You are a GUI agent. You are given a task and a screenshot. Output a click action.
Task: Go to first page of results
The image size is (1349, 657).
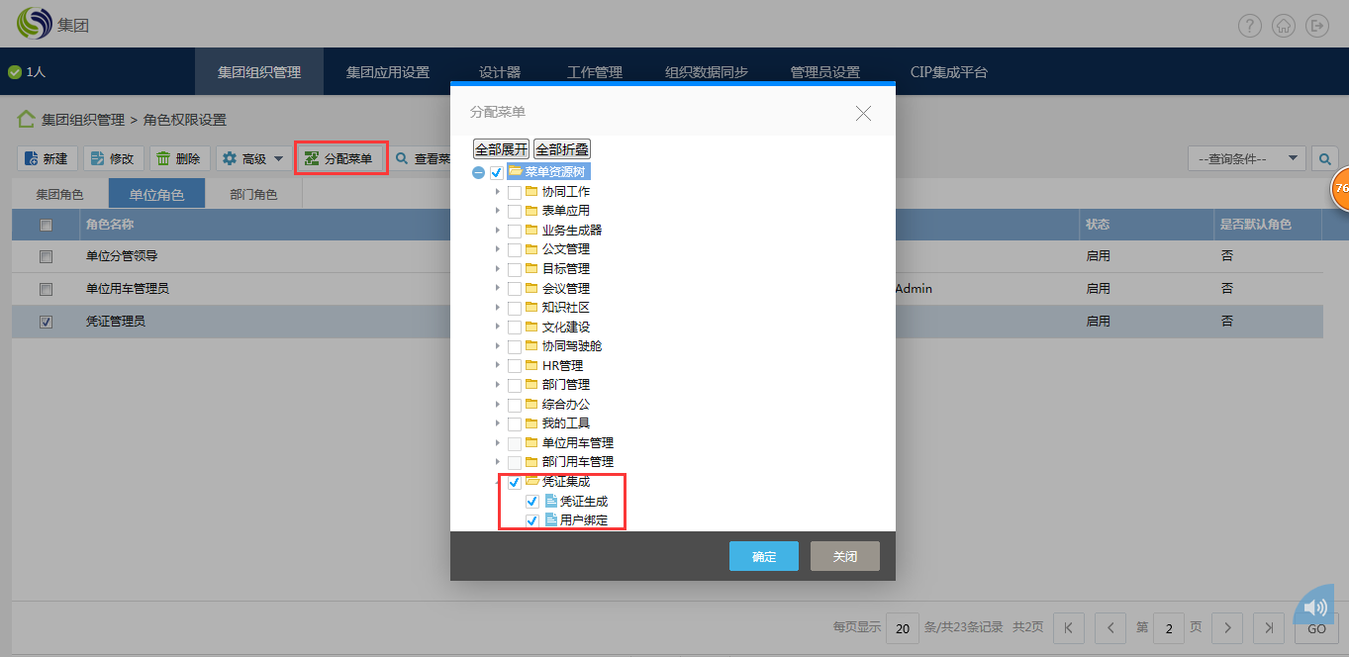point(1069,627)
